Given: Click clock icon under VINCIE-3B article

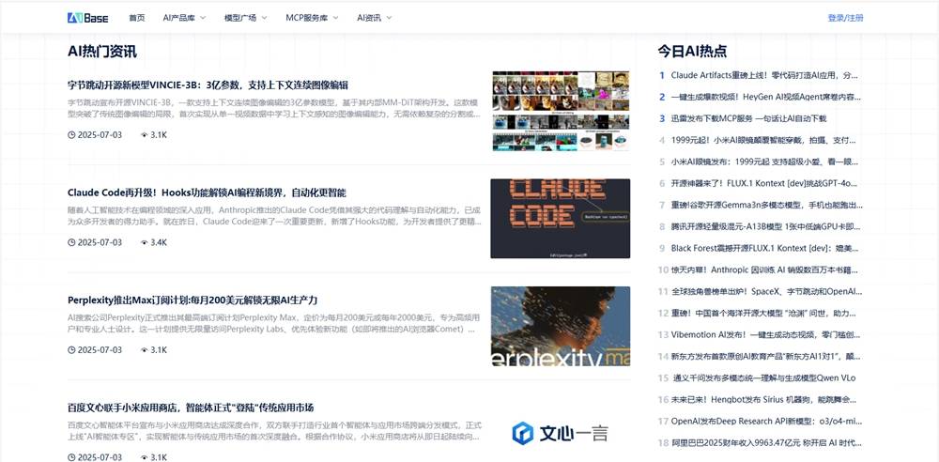Looking at the screenshot, I should coord(71,135).
